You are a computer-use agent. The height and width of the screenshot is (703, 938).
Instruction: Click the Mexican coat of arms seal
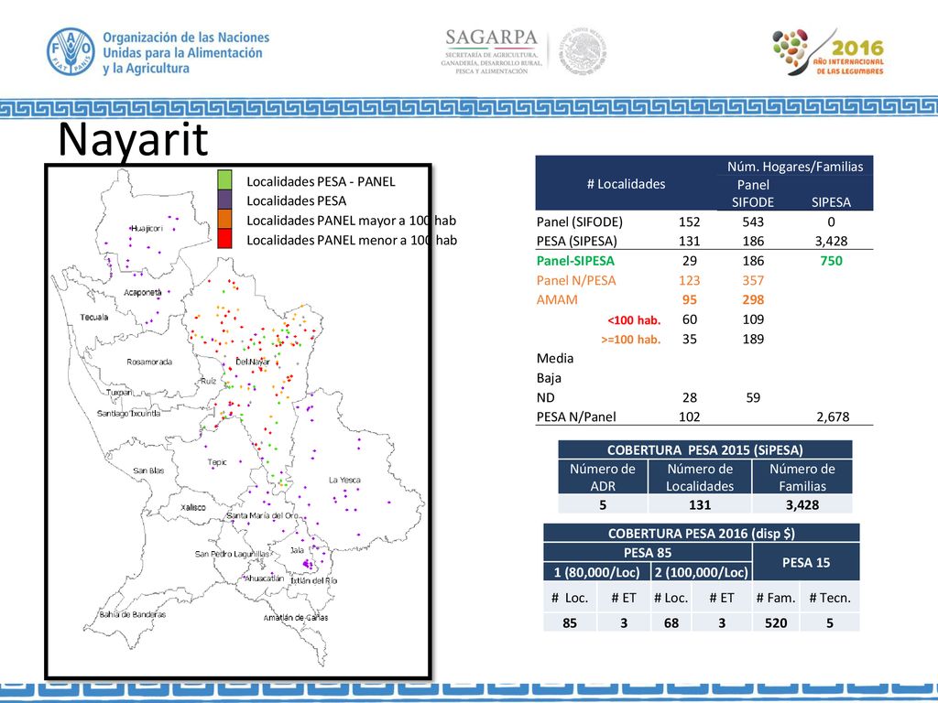pos(583,51)
